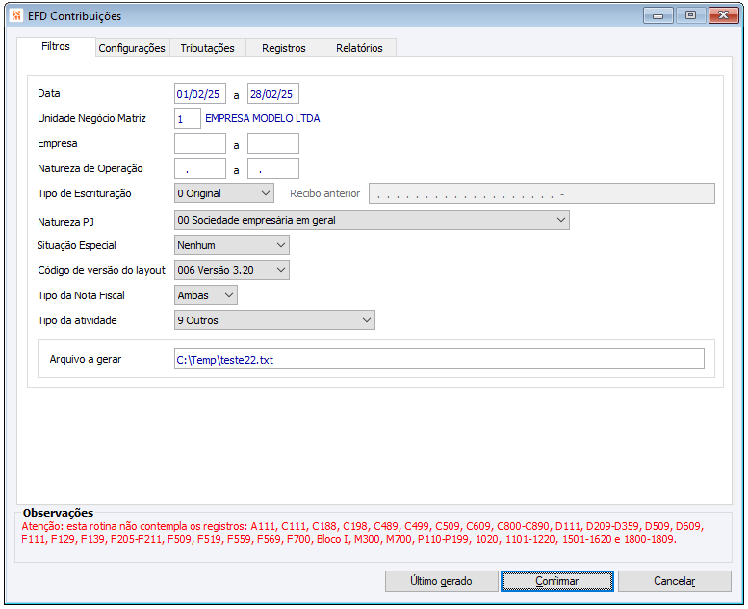
Task: Click the Cancelar button
Action: click(x=675, y=581)
